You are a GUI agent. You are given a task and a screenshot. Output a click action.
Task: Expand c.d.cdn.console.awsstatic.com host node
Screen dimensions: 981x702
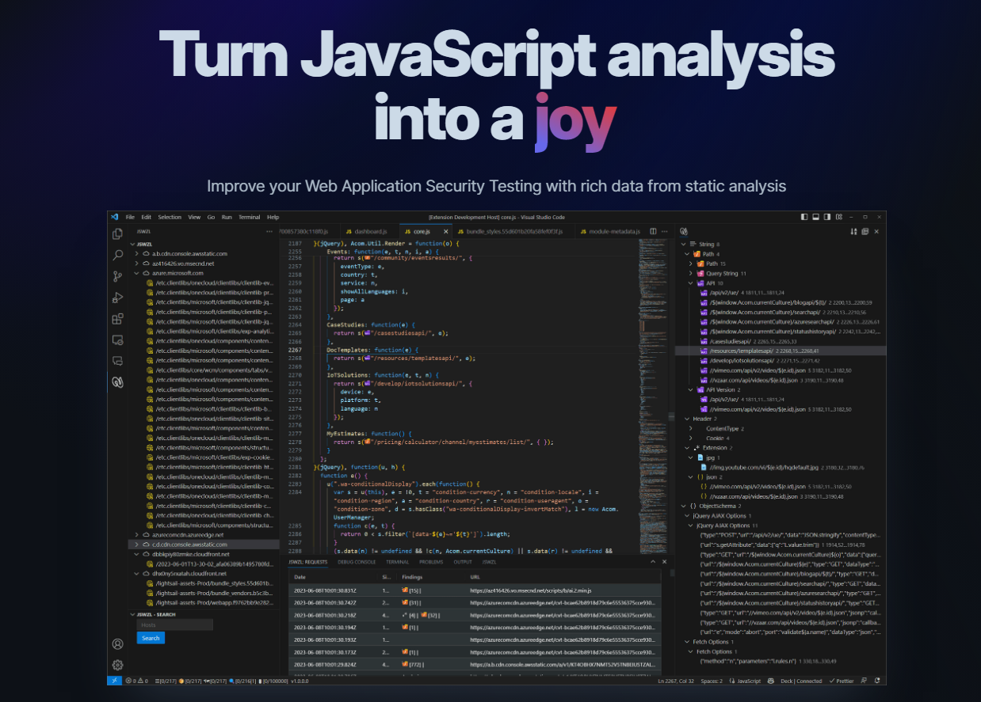(136, 545)
